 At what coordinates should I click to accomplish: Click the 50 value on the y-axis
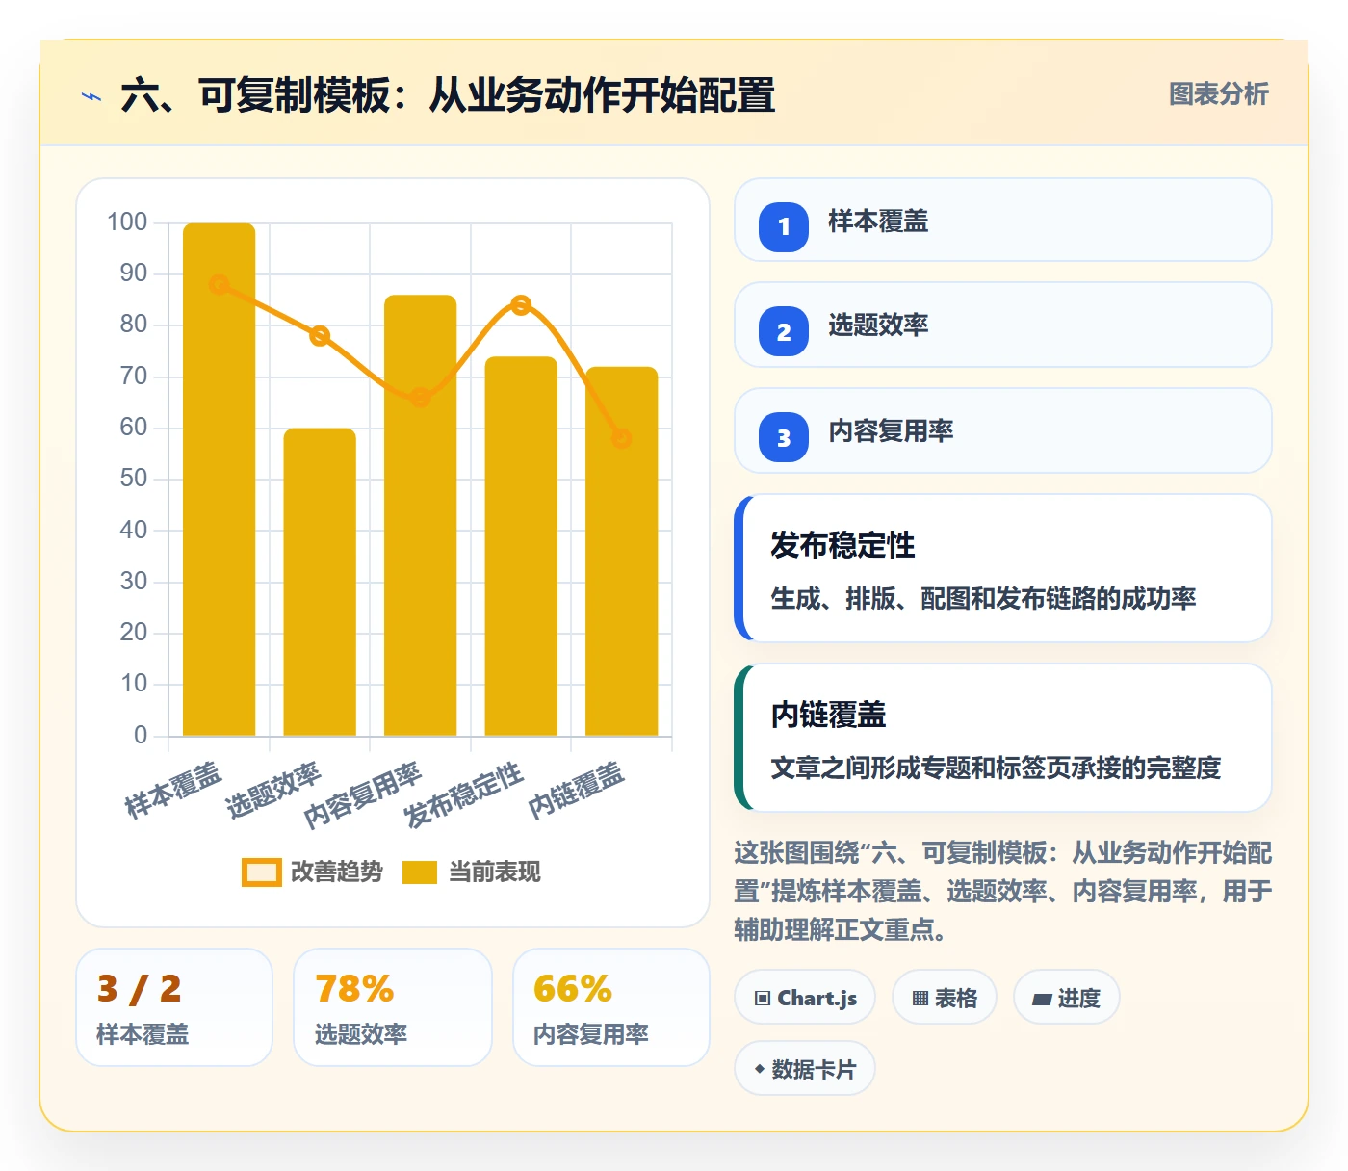click(134, 479)
